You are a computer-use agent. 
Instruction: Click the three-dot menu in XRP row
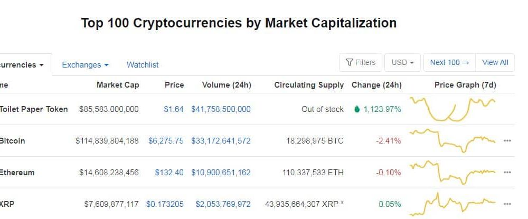(x=507, y=204)
